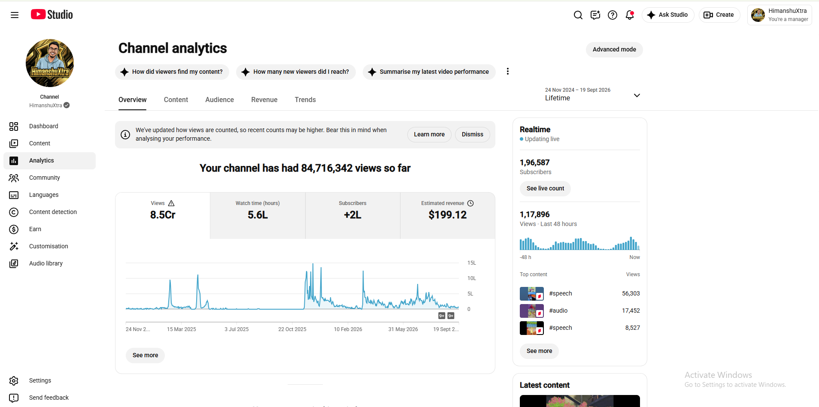Open Settings in the sidebar
The height and width of the screenshot is (407, 819).
point(50,380)
